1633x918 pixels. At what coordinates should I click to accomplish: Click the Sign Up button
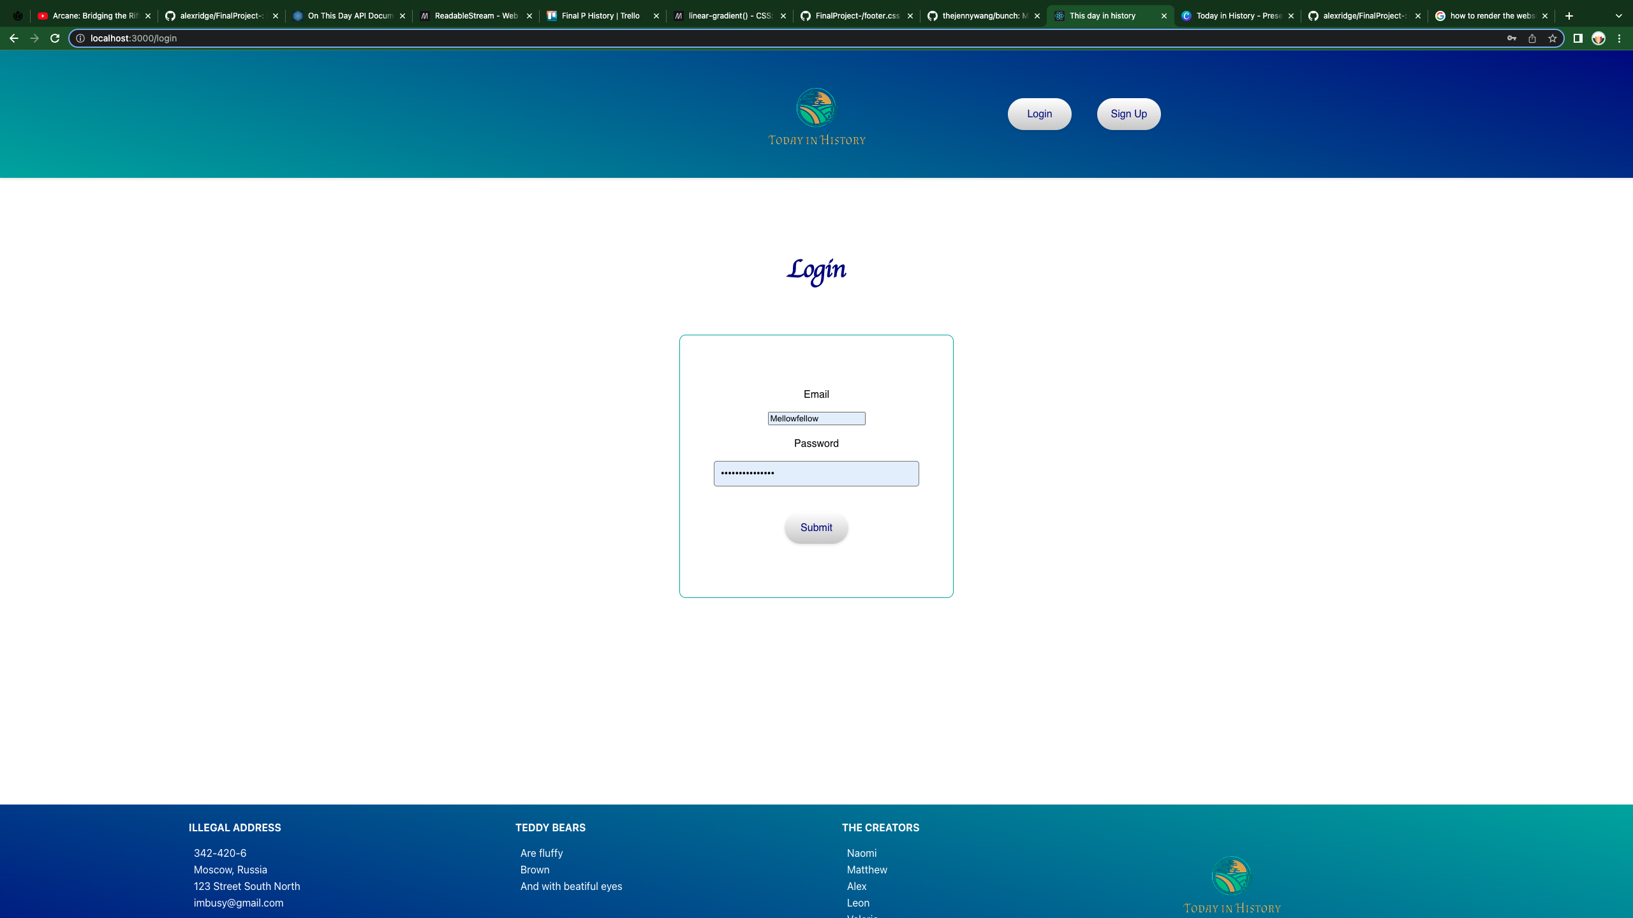pyautogui.click(x=1129, y=114)
